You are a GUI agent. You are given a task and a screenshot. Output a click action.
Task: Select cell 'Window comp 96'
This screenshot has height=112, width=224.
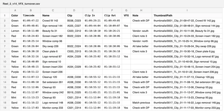click(53, 41)
